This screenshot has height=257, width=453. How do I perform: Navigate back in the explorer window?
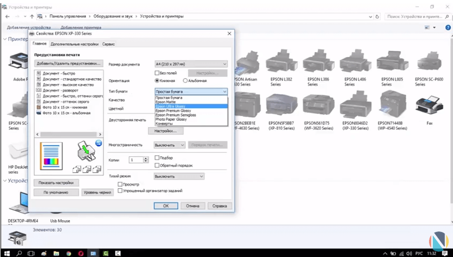click(x=8, y=16)
